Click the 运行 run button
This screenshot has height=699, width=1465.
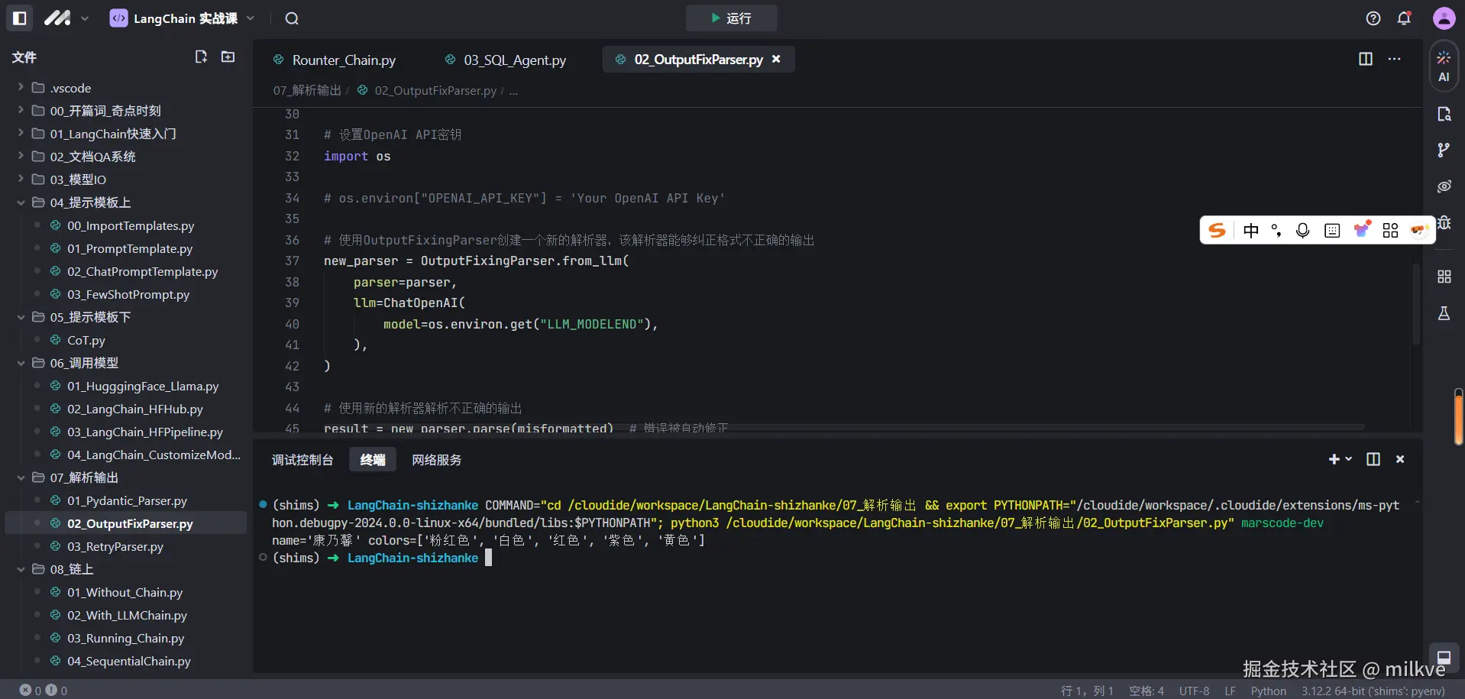[x=731, y=18]
